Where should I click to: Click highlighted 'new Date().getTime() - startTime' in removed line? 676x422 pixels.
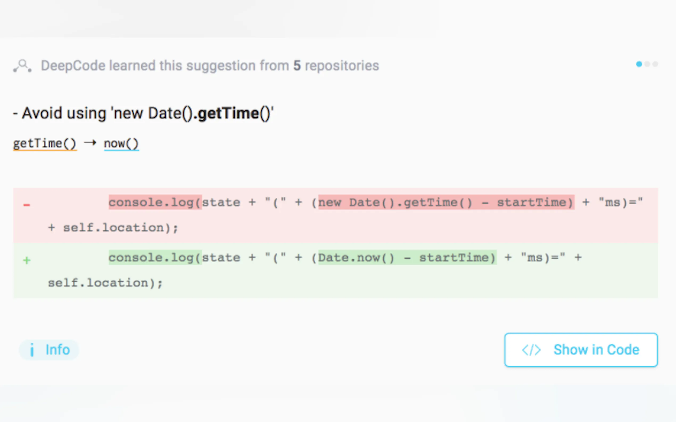(x=446, y=202)
